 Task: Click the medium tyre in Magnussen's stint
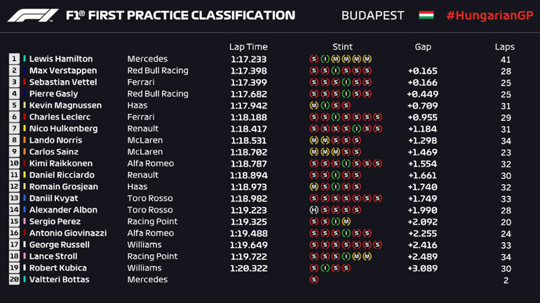pos(313,106)
